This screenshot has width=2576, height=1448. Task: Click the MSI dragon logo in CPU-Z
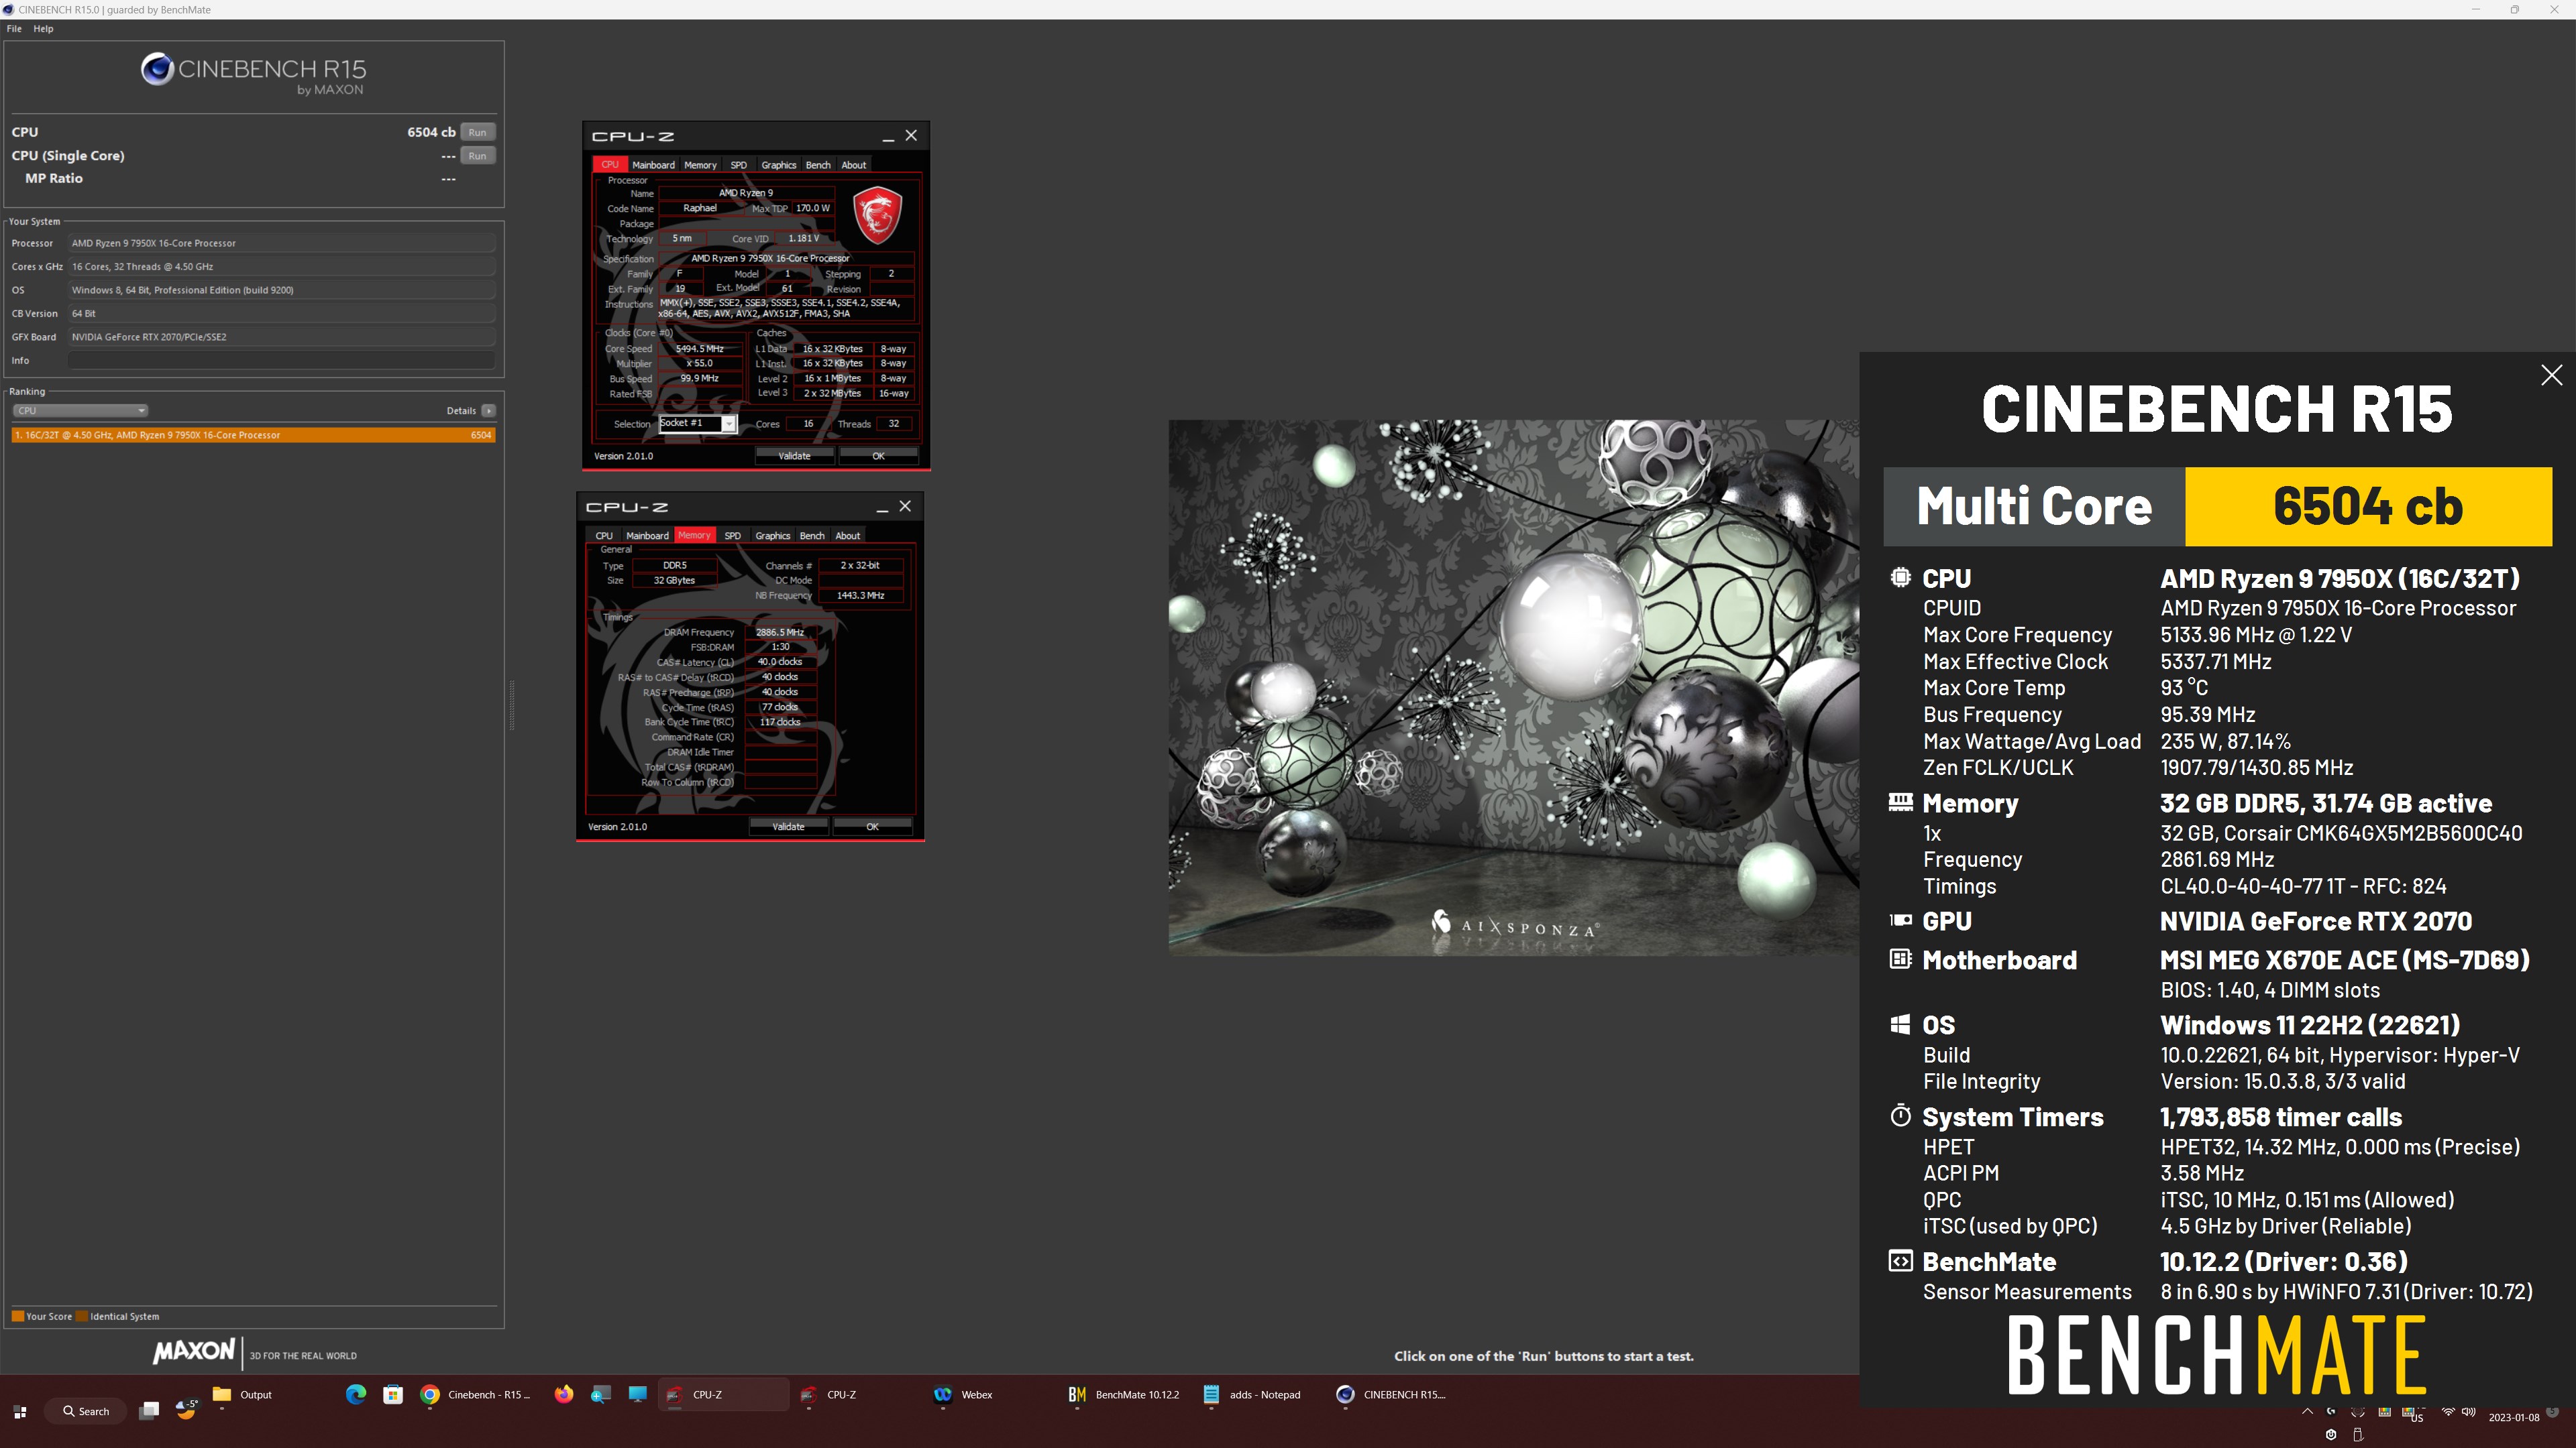pyautogui.click(x=877, y=215)
